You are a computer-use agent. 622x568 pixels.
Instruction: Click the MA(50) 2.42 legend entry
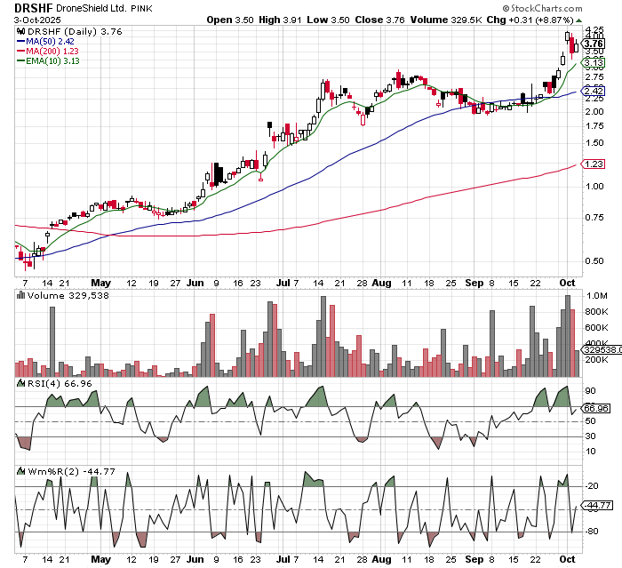click(x=50, y=41)
